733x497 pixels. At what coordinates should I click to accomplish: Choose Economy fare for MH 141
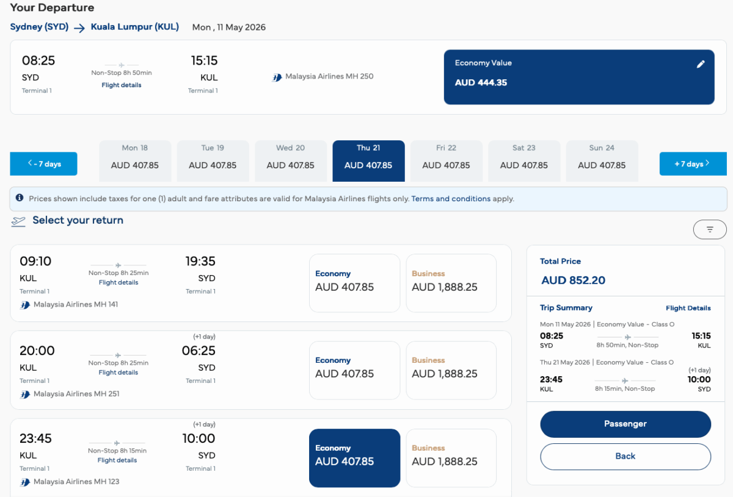pyautogui.click(x=354, y=283)
